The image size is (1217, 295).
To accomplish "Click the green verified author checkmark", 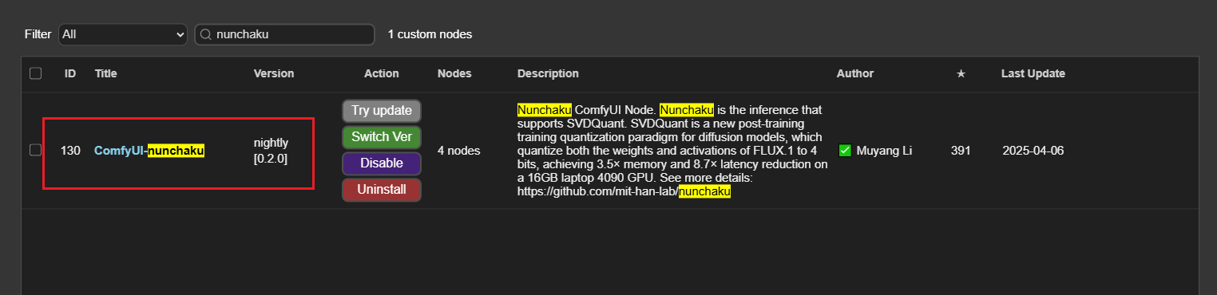I will coord(845,151).
